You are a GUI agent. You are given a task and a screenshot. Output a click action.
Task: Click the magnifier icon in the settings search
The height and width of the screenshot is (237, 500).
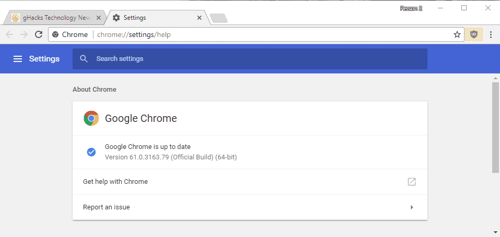point(84,58)
